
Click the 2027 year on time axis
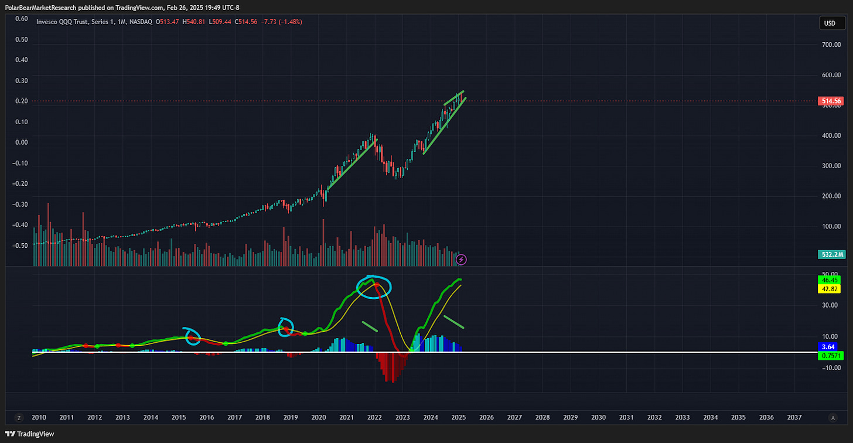pos(514,418)
